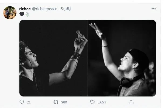165x108 pixels.
Task: Open richee's round profile avatar
Action: pyautogui.click(x=10, y=13)
